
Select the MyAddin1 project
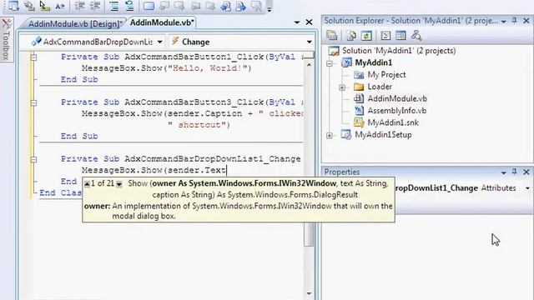tap(373, 62)
